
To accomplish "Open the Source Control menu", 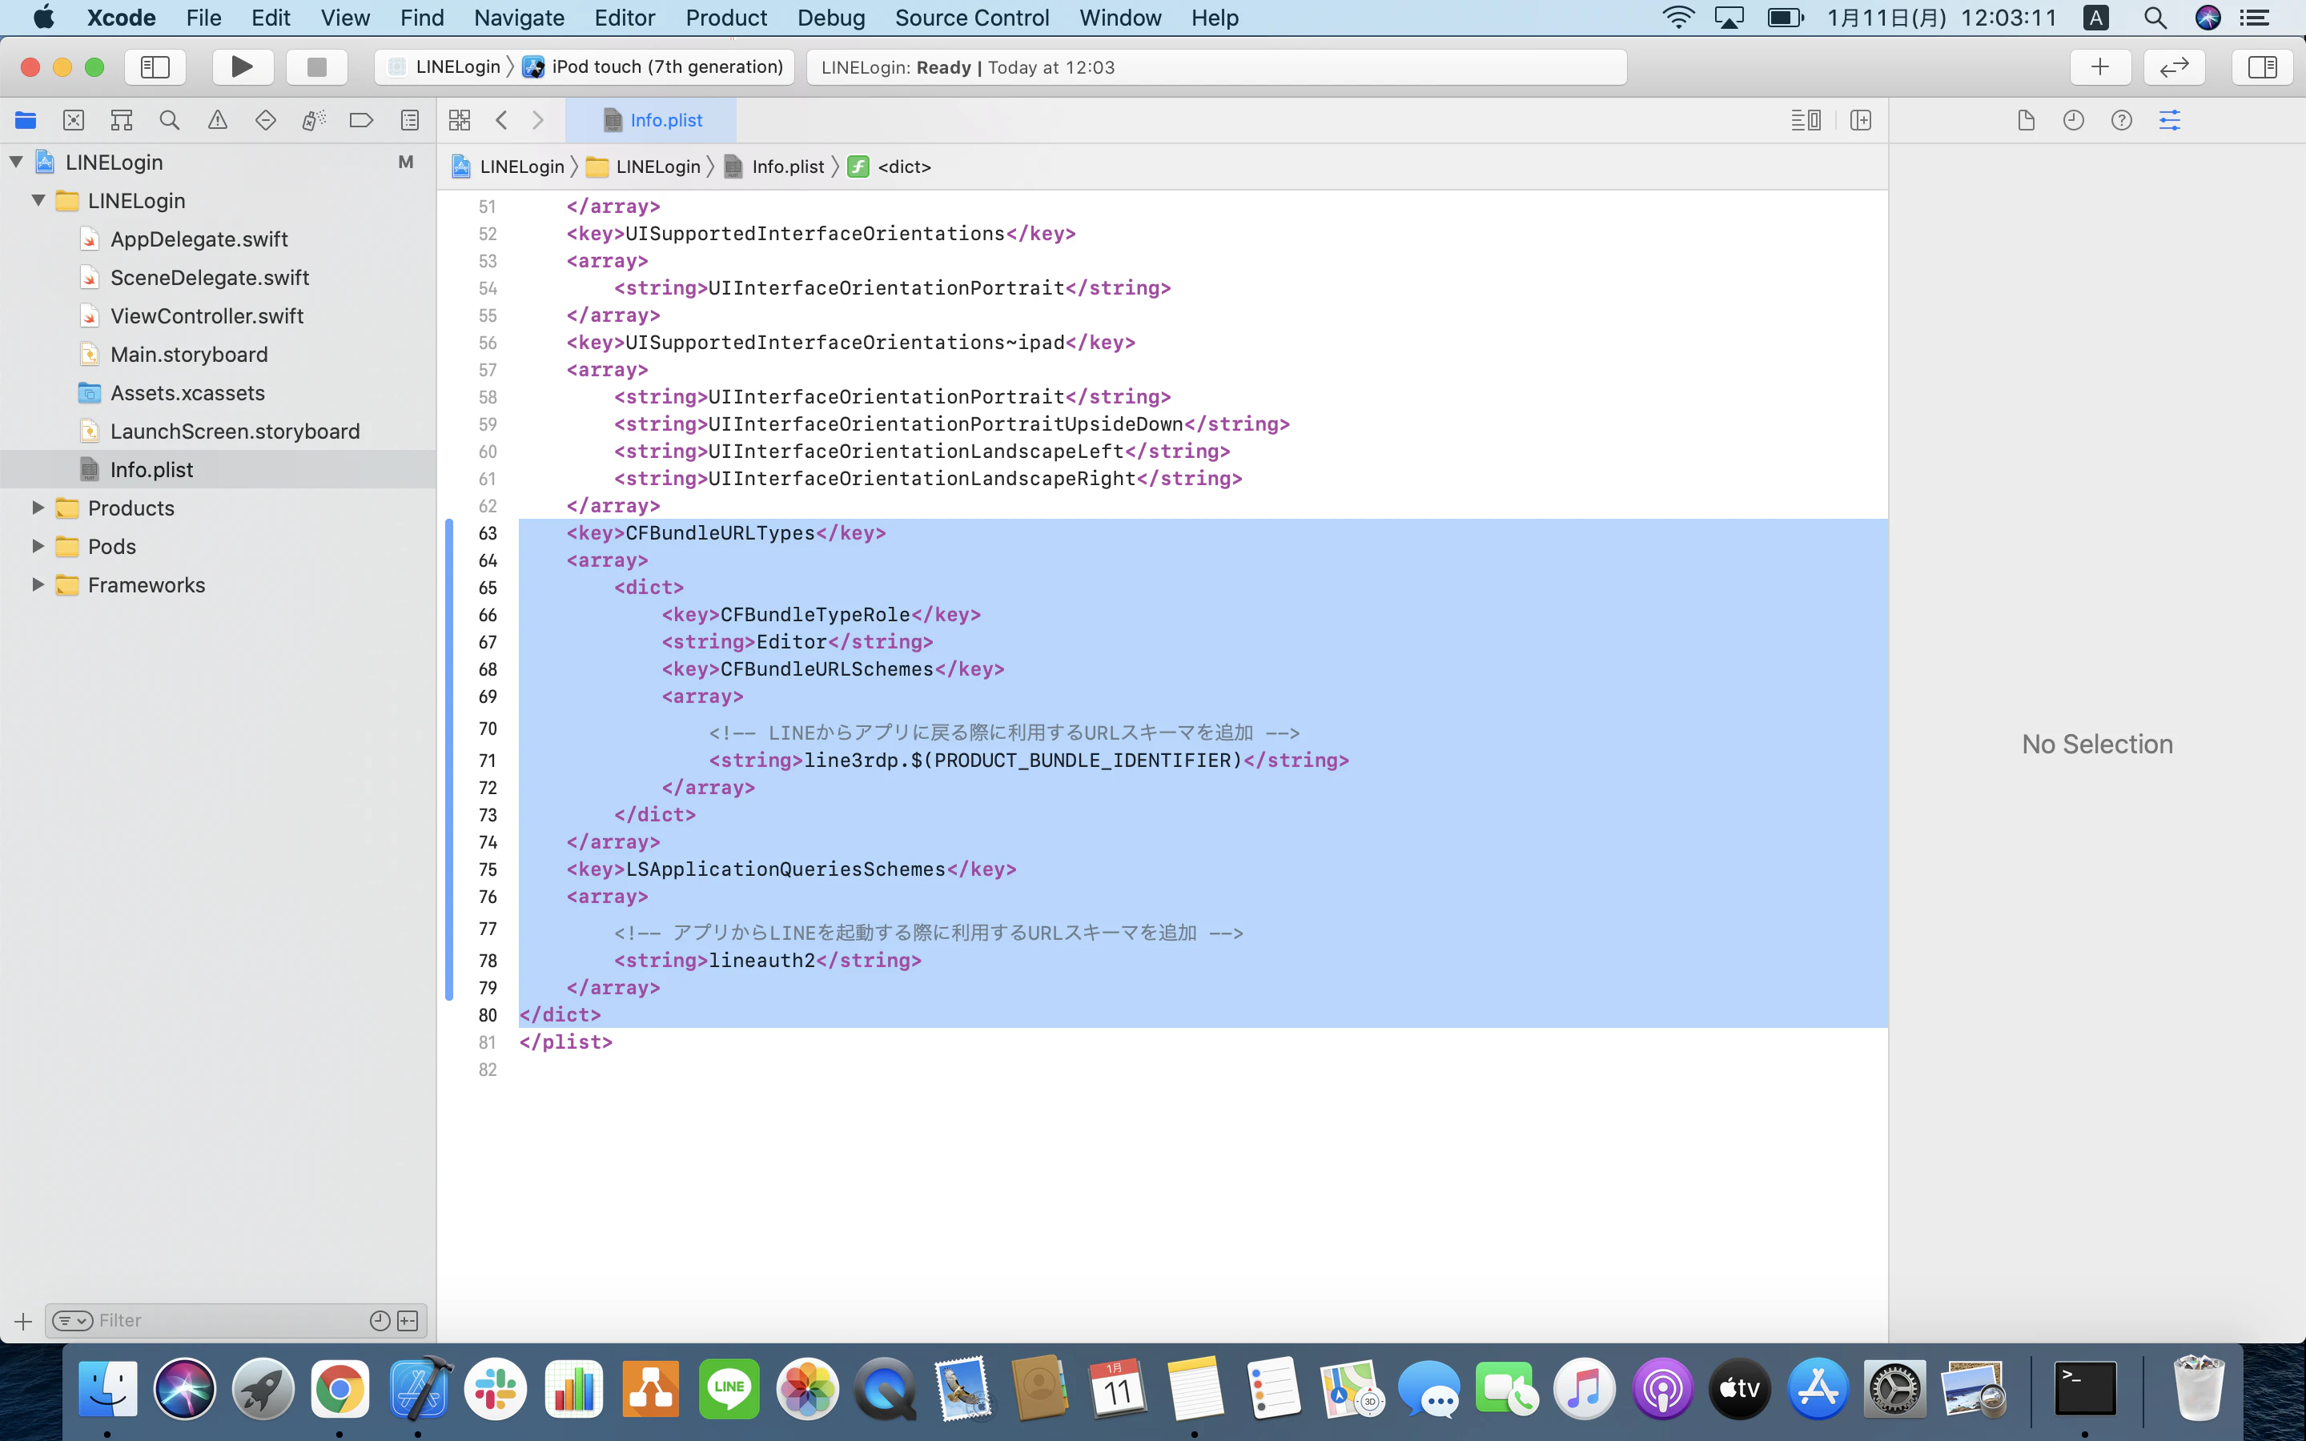I will pos(972,18).
